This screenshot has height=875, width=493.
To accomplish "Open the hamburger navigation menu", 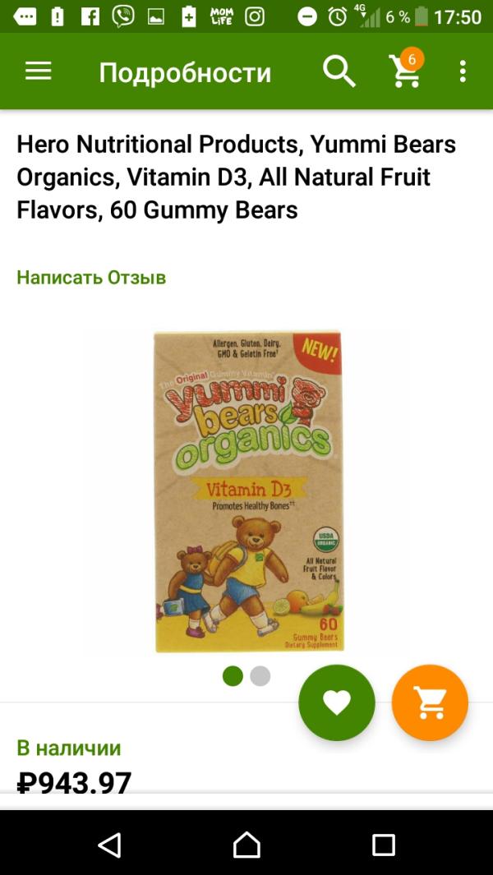I will tap(39, 71).
